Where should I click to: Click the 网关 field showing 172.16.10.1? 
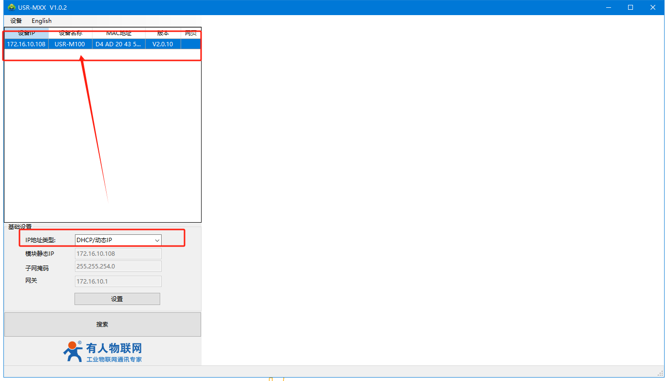tap(118, 281)
